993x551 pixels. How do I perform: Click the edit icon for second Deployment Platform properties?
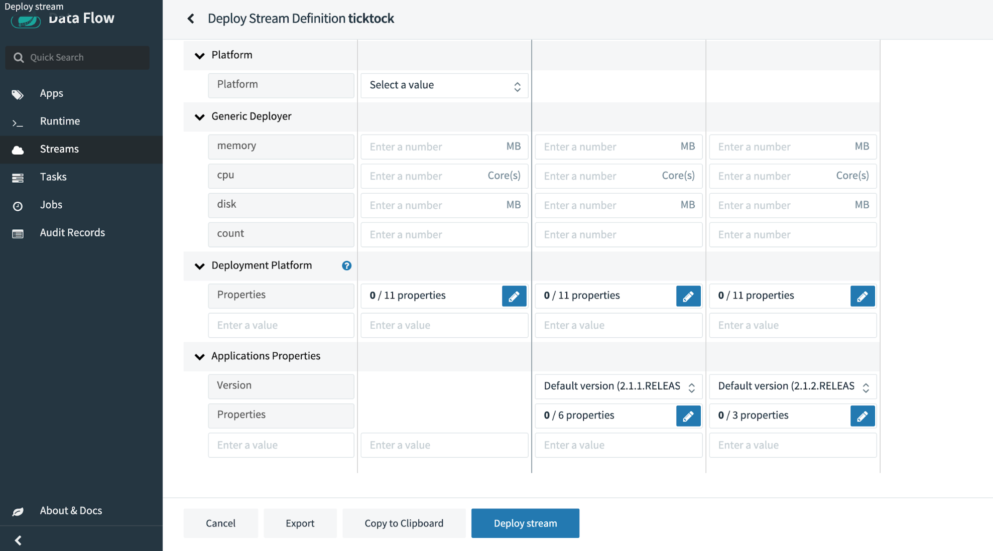coord(688,296)
